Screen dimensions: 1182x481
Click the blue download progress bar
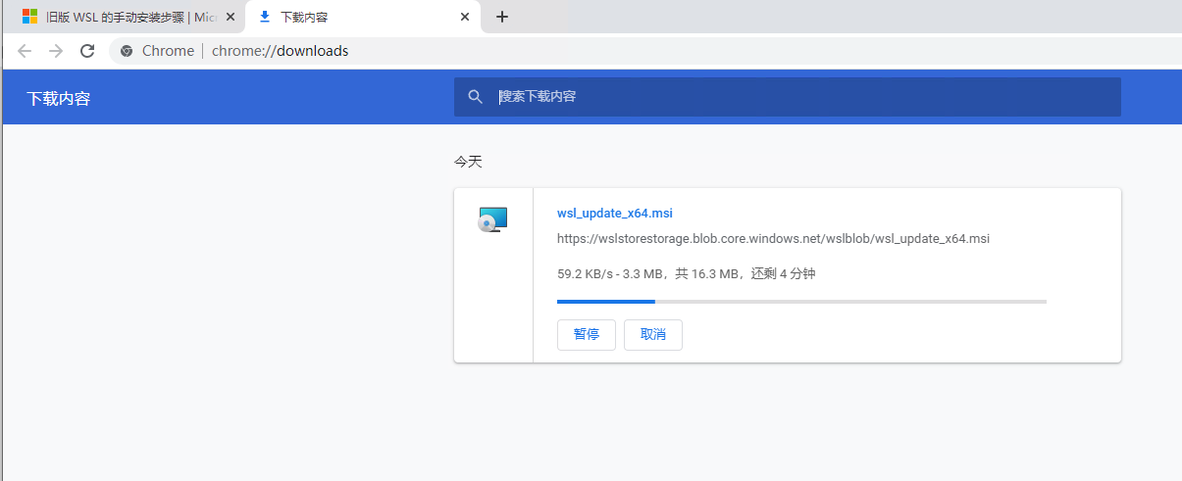click(606, 302)
